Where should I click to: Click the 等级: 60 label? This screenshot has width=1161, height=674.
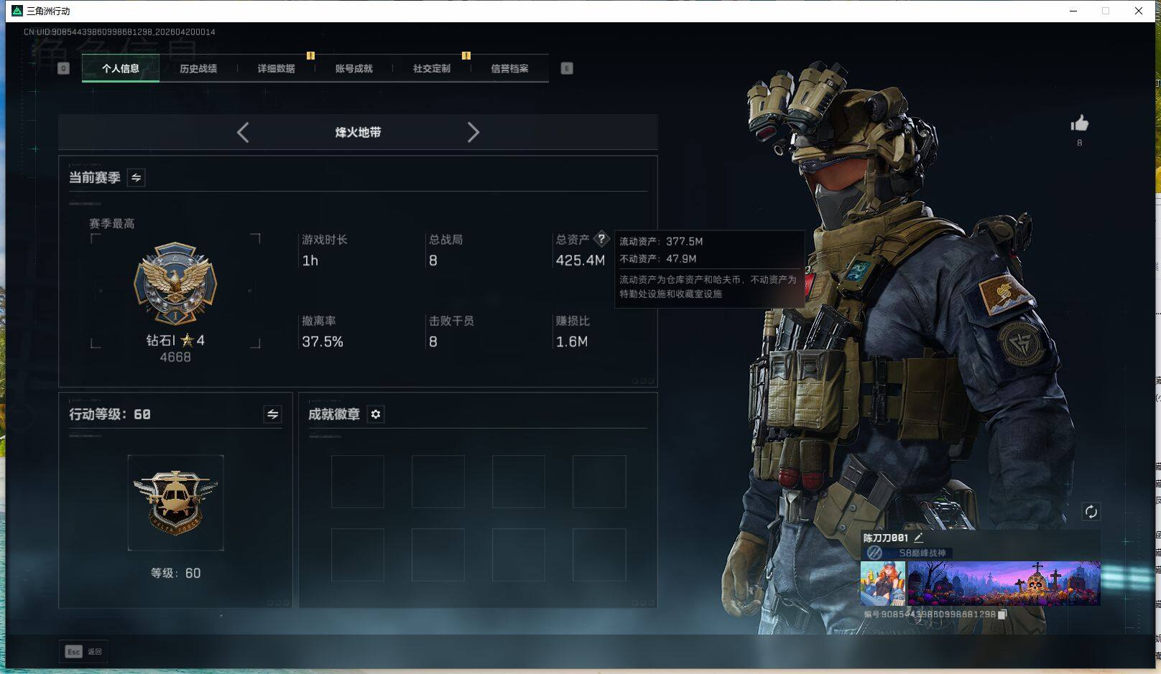point(175,573)
